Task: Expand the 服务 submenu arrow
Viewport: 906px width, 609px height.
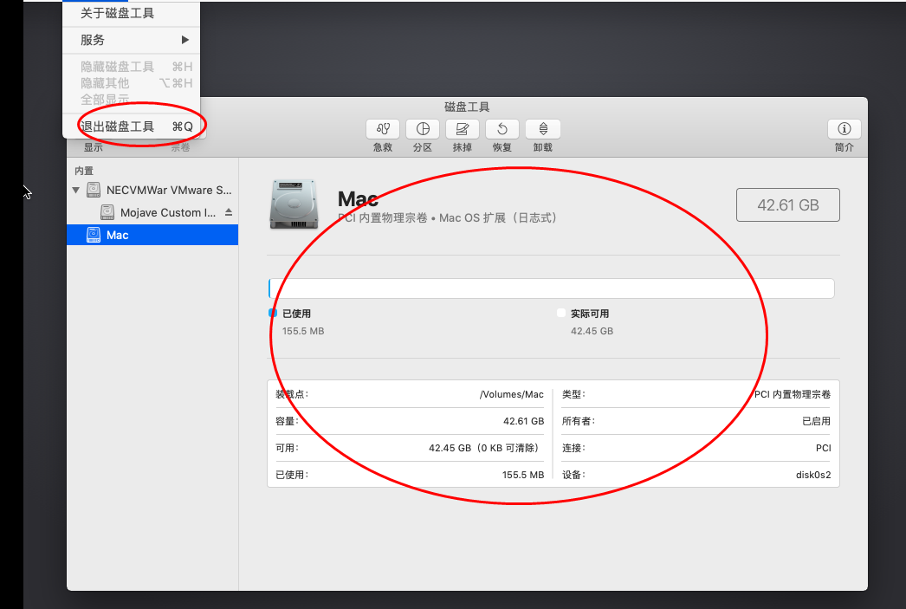Action: tap(184, 40)
